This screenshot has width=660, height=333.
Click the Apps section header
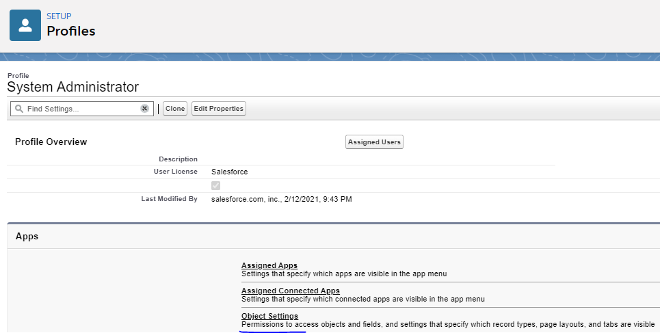(x=27, y=236)
